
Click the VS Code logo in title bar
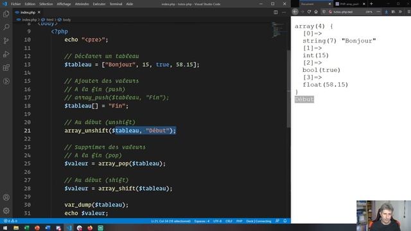(x=4, y=4)
